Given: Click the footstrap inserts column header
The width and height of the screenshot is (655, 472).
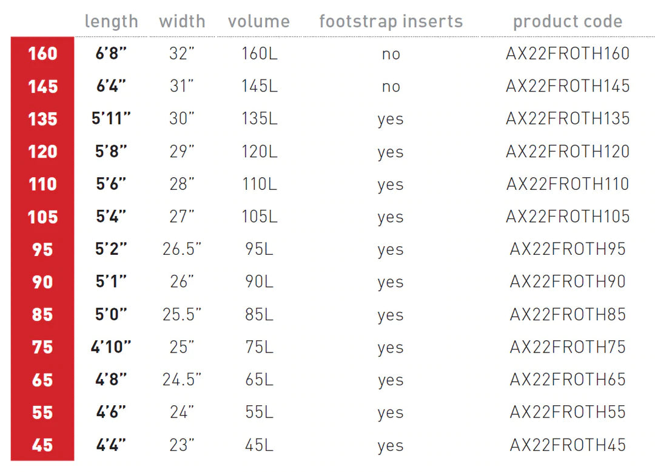Looking at the screenshot, I should point(391,22).
